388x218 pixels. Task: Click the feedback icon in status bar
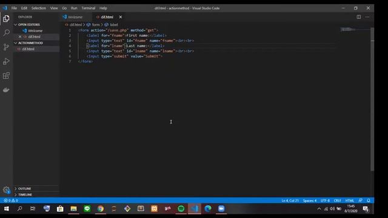(x=360, y=200)
